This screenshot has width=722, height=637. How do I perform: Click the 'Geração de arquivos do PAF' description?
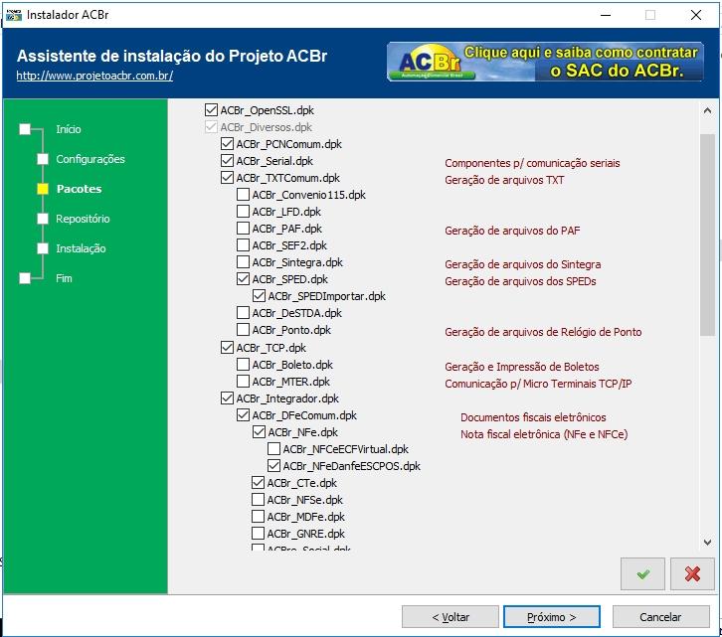click(512, 231)
